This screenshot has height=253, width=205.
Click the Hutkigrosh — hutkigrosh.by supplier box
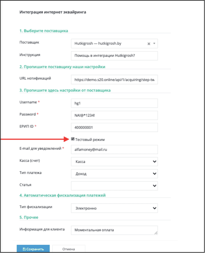(114, 43)
